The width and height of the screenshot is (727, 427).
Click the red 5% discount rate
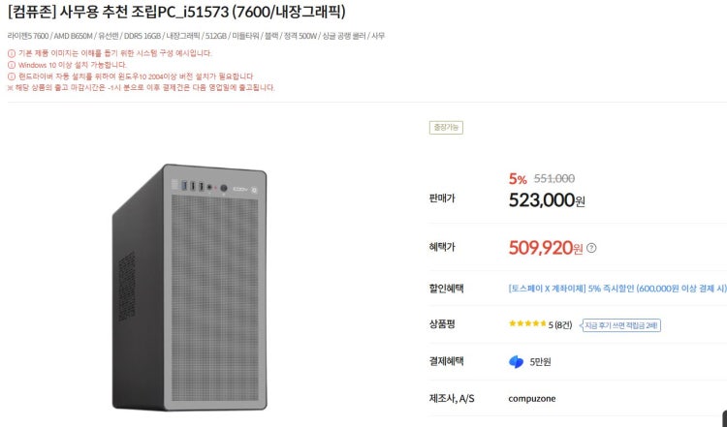[x=518, y=179]
